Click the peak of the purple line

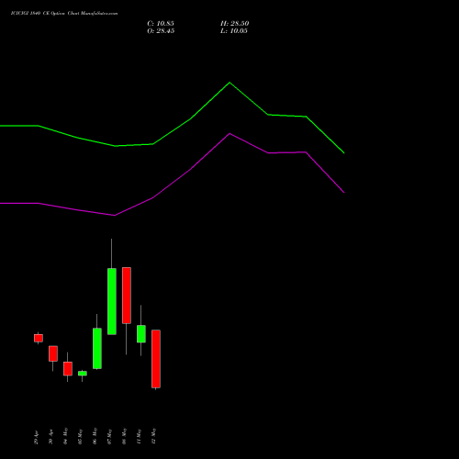coord(229,134)
